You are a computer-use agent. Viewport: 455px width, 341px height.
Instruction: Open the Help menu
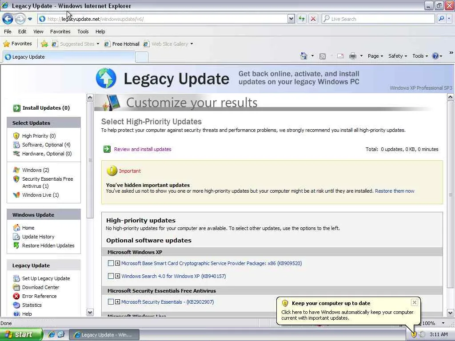click(x=100, y=32)
